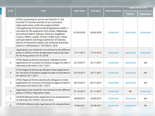Select end date 22-09-2017
The width and height of the screenshot is (155, 116).
(x=96, y=105)
